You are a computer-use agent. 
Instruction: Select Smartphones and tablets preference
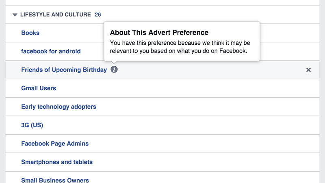pos(57,162)
